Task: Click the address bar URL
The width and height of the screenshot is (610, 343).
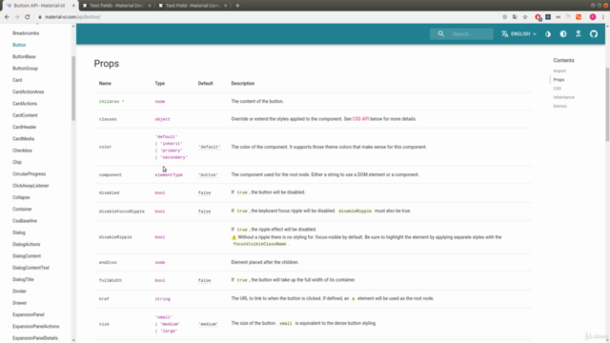Action: point(72,17)
